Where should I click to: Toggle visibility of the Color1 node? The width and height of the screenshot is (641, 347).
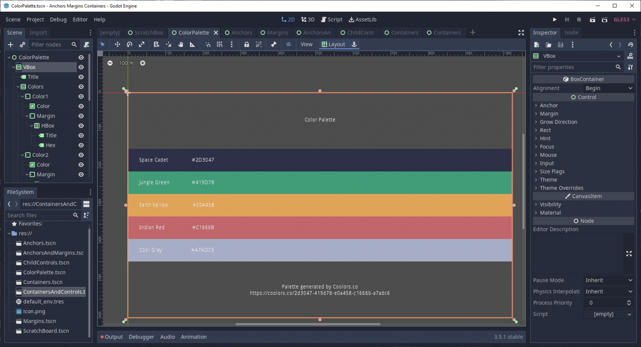81,96
